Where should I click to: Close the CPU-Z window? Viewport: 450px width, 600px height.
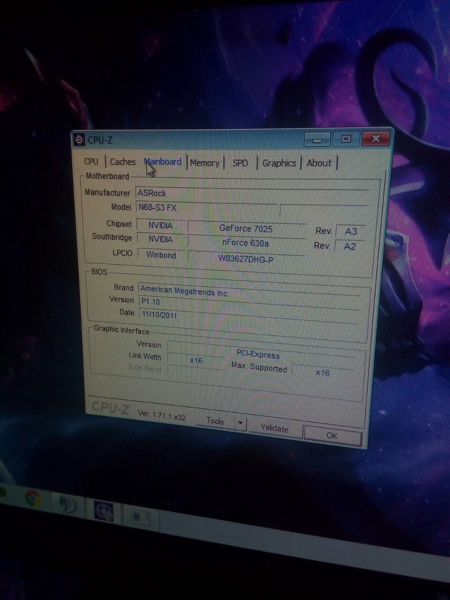point(375,139)
